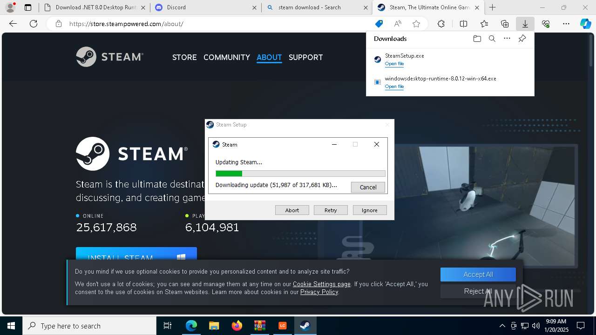Click the Updating Steam progress bar
The height and width of the screenshot is (335, 596).
tap(300, 174)
